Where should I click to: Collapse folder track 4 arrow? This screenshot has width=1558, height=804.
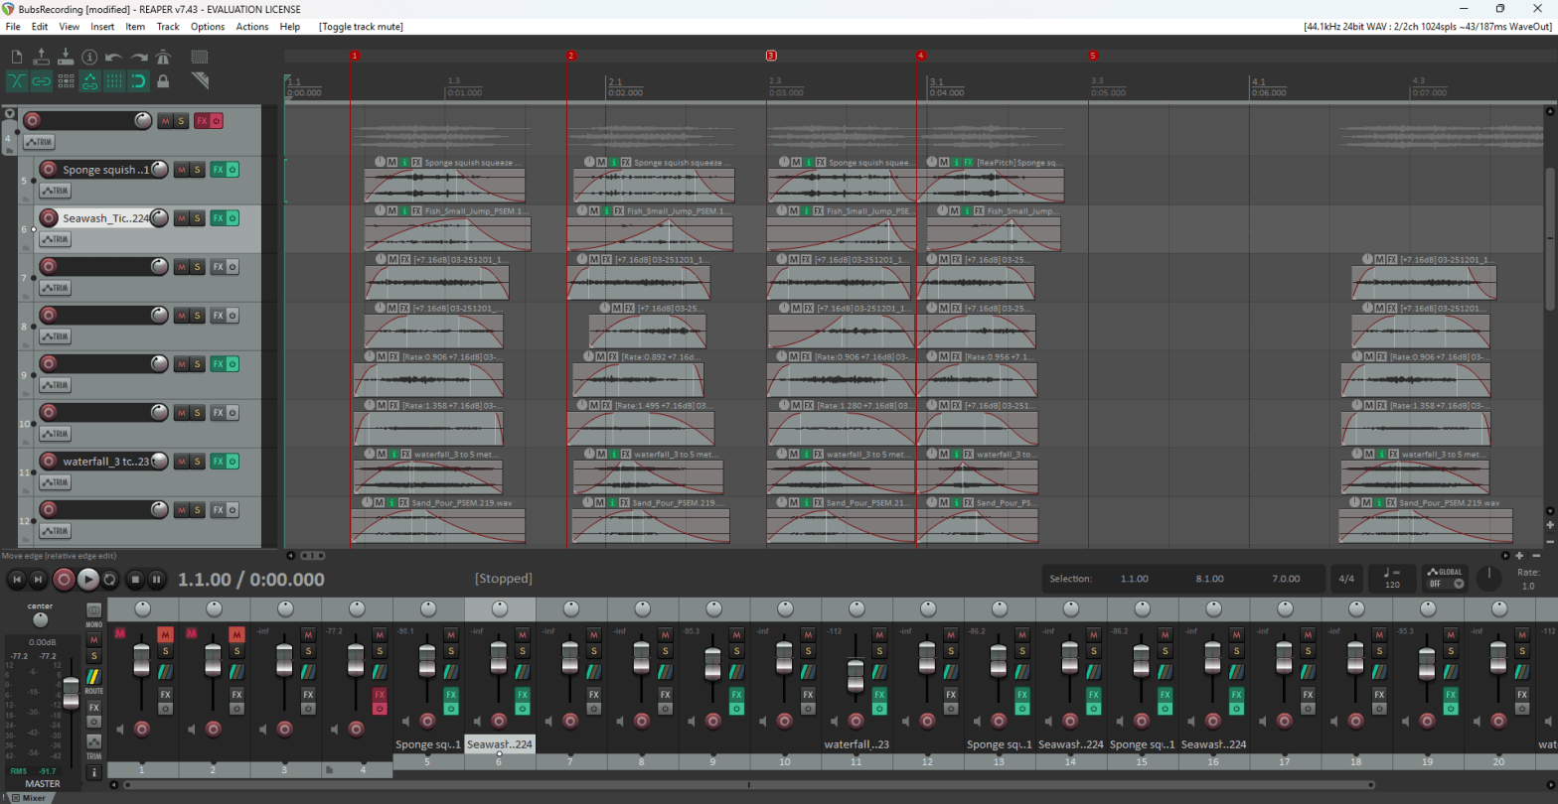[10, 114]
